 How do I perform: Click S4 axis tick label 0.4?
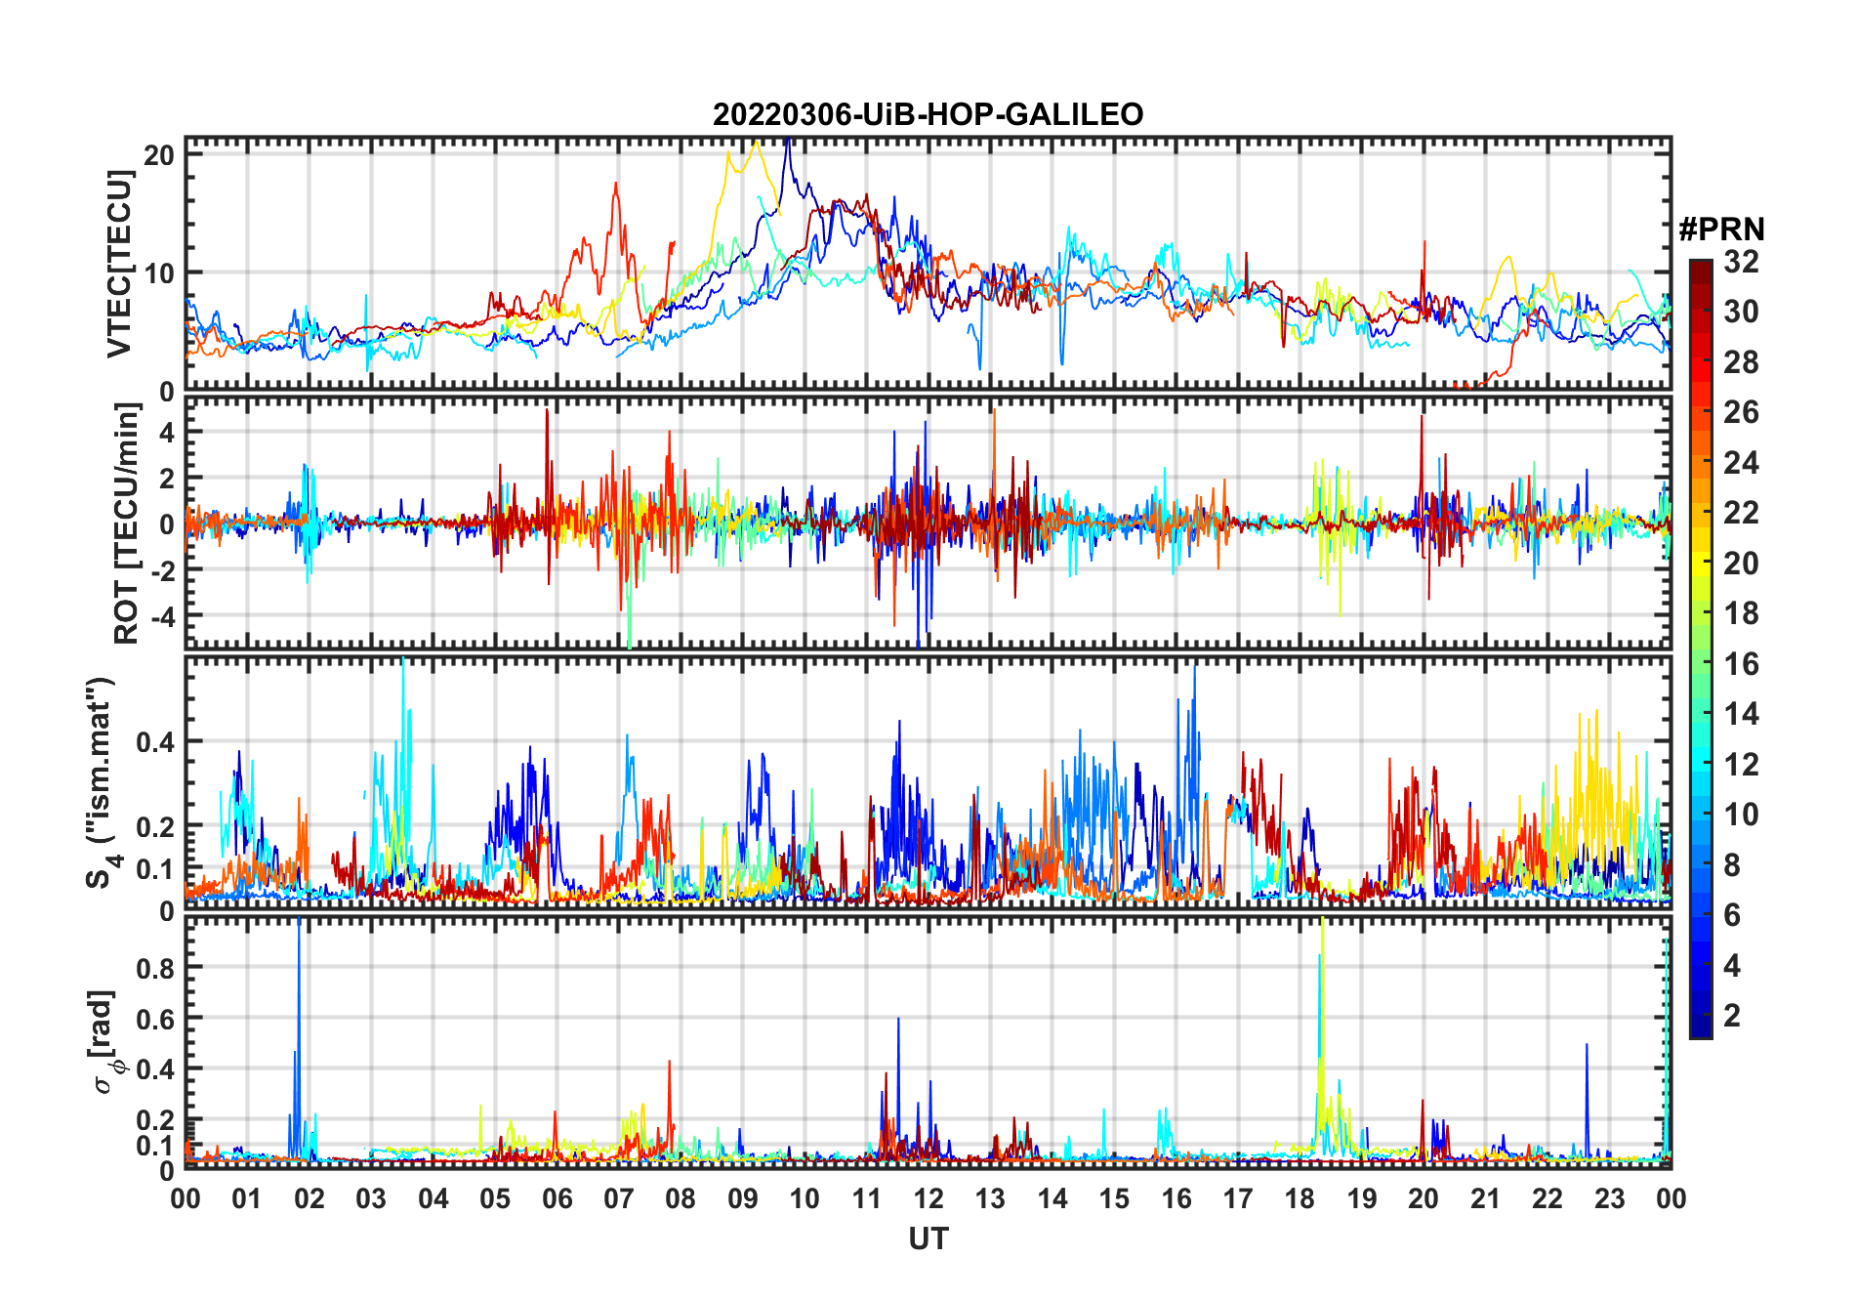pyautogui.click(x=156, y=741)
